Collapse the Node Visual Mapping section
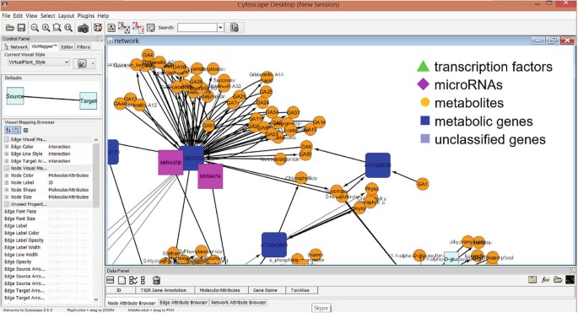The height and width of the screenshot is (313, 578). (6, 168)
